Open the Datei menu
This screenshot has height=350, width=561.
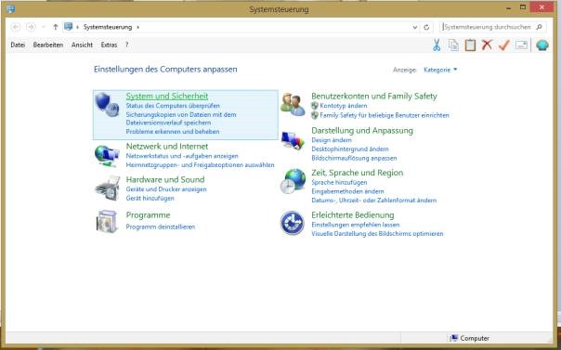pyautogui.click(x=18, y=45)
